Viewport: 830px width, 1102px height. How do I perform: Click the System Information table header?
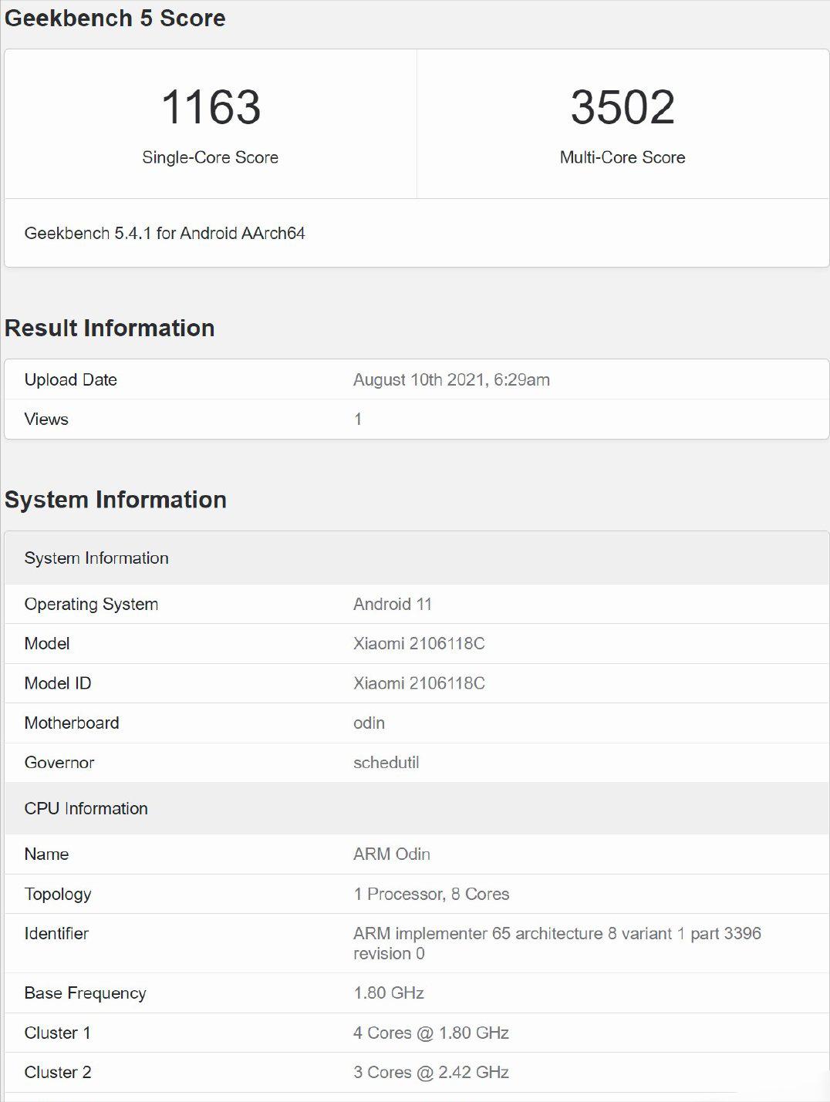click(96, 558)
